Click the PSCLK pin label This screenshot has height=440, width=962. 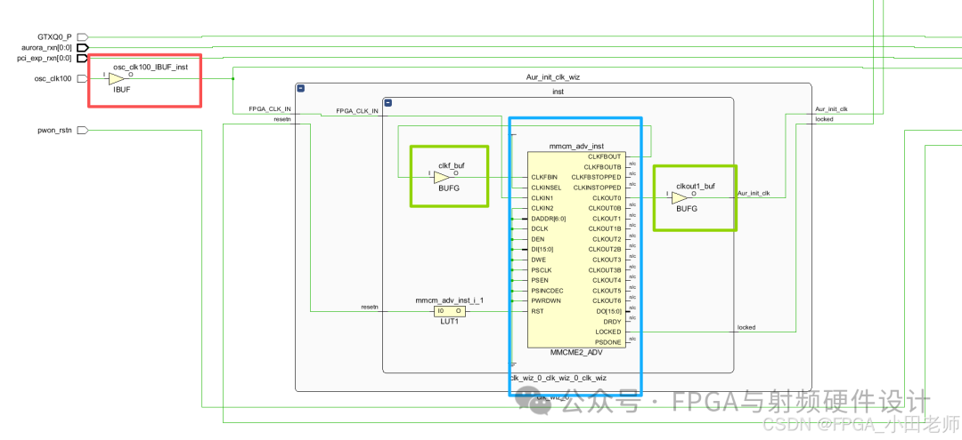[542, 270]
